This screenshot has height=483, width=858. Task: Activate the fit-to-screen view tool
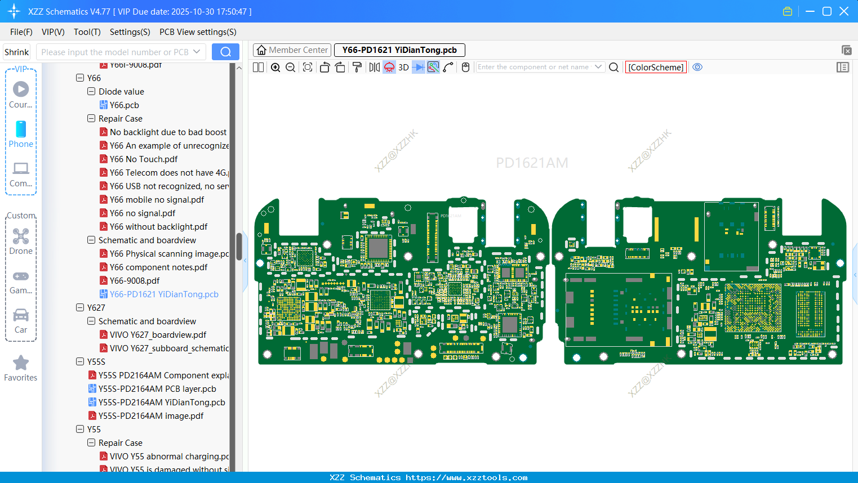tap(308, 67)
